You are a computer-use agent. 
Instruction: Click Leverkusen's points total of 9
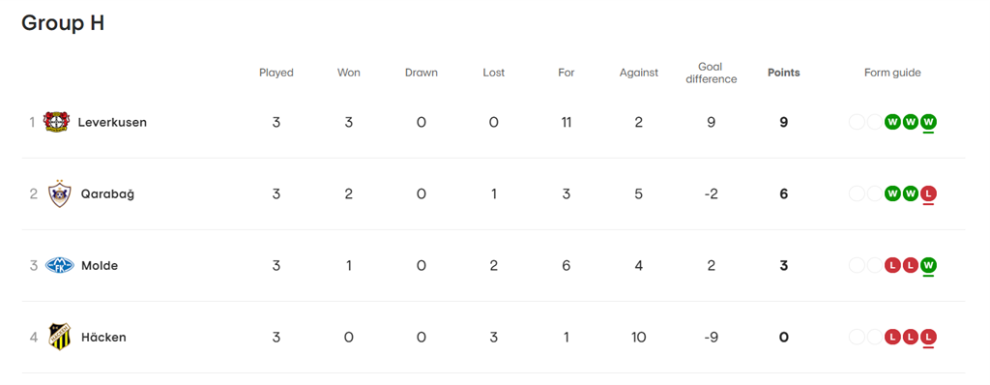click(783, 122)
